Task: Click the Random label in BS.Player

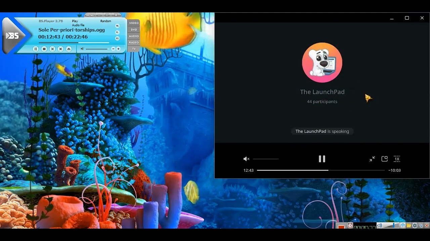Action: 105,21
